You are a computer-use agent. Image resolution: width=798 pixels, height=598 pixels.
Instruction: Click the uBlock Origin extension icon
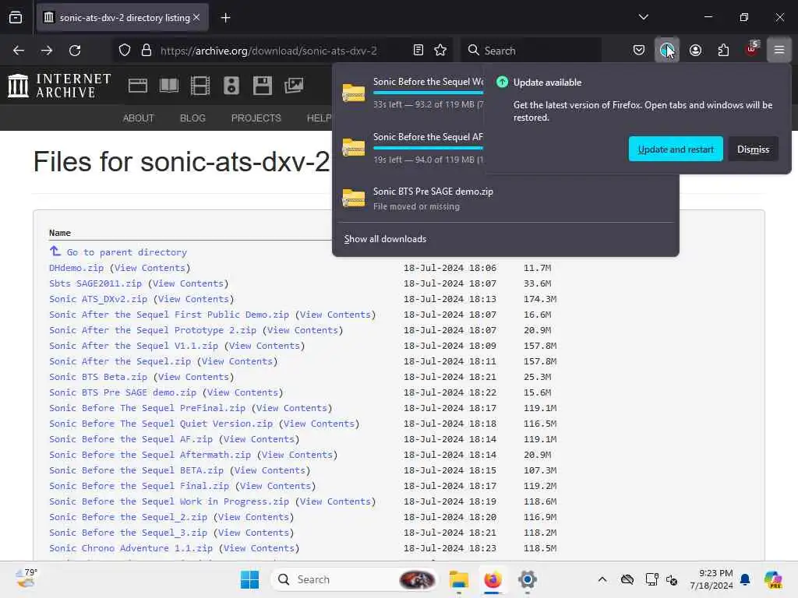[x=752, y=49]
